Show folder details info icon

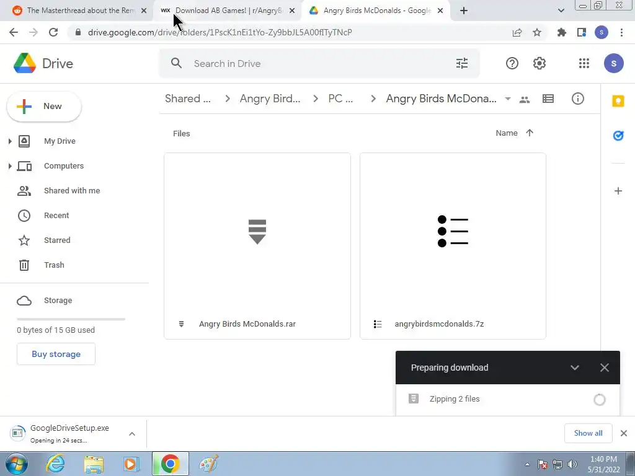point(577,99)
